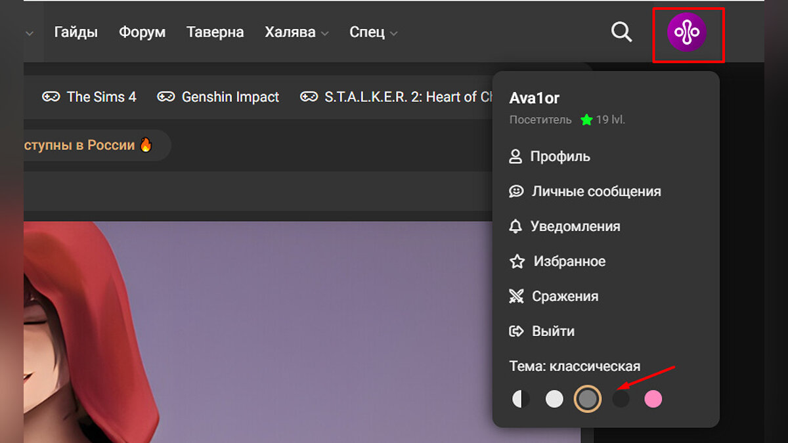Choose the black dark theme swatch

[621, 398]
